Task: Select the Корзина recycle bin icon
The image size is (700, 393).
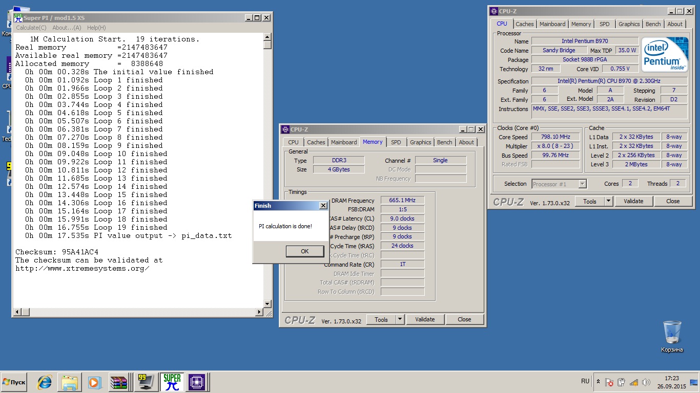Action: [672, 336]
